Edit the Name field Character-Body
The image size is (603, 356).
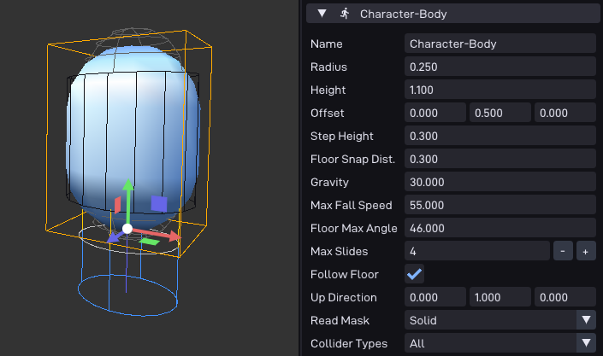click(500, 44)
